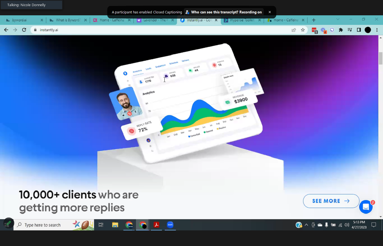Image resolution: width=383 pixels, height=246 pixels.
Task: Open the chat widget bubble
Action: 366,207
